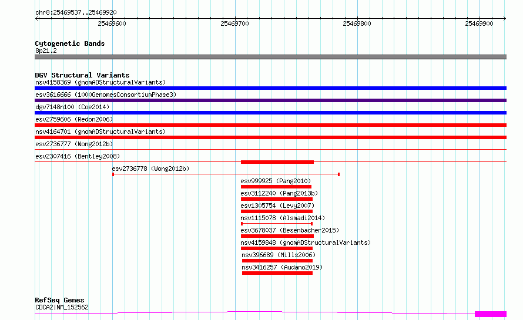Image resolution: width=523 pixels, height=320 pixels.
Task: Click the nsv4158369 (gnomADStructuralVariants) text label
Action: 100,82
